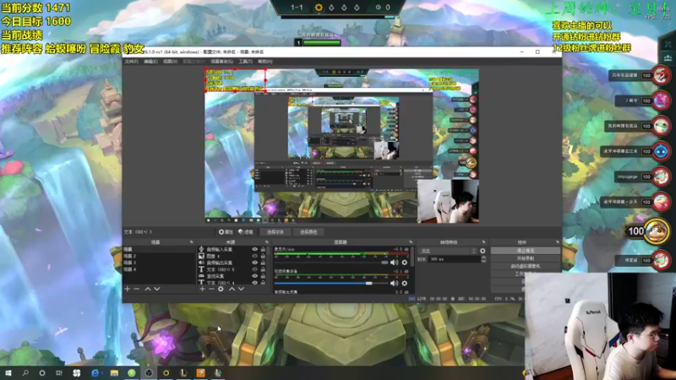This screenshot has height=380, width=676.
Task: Remove selected source with minus icon
Action: coord(211,289)
